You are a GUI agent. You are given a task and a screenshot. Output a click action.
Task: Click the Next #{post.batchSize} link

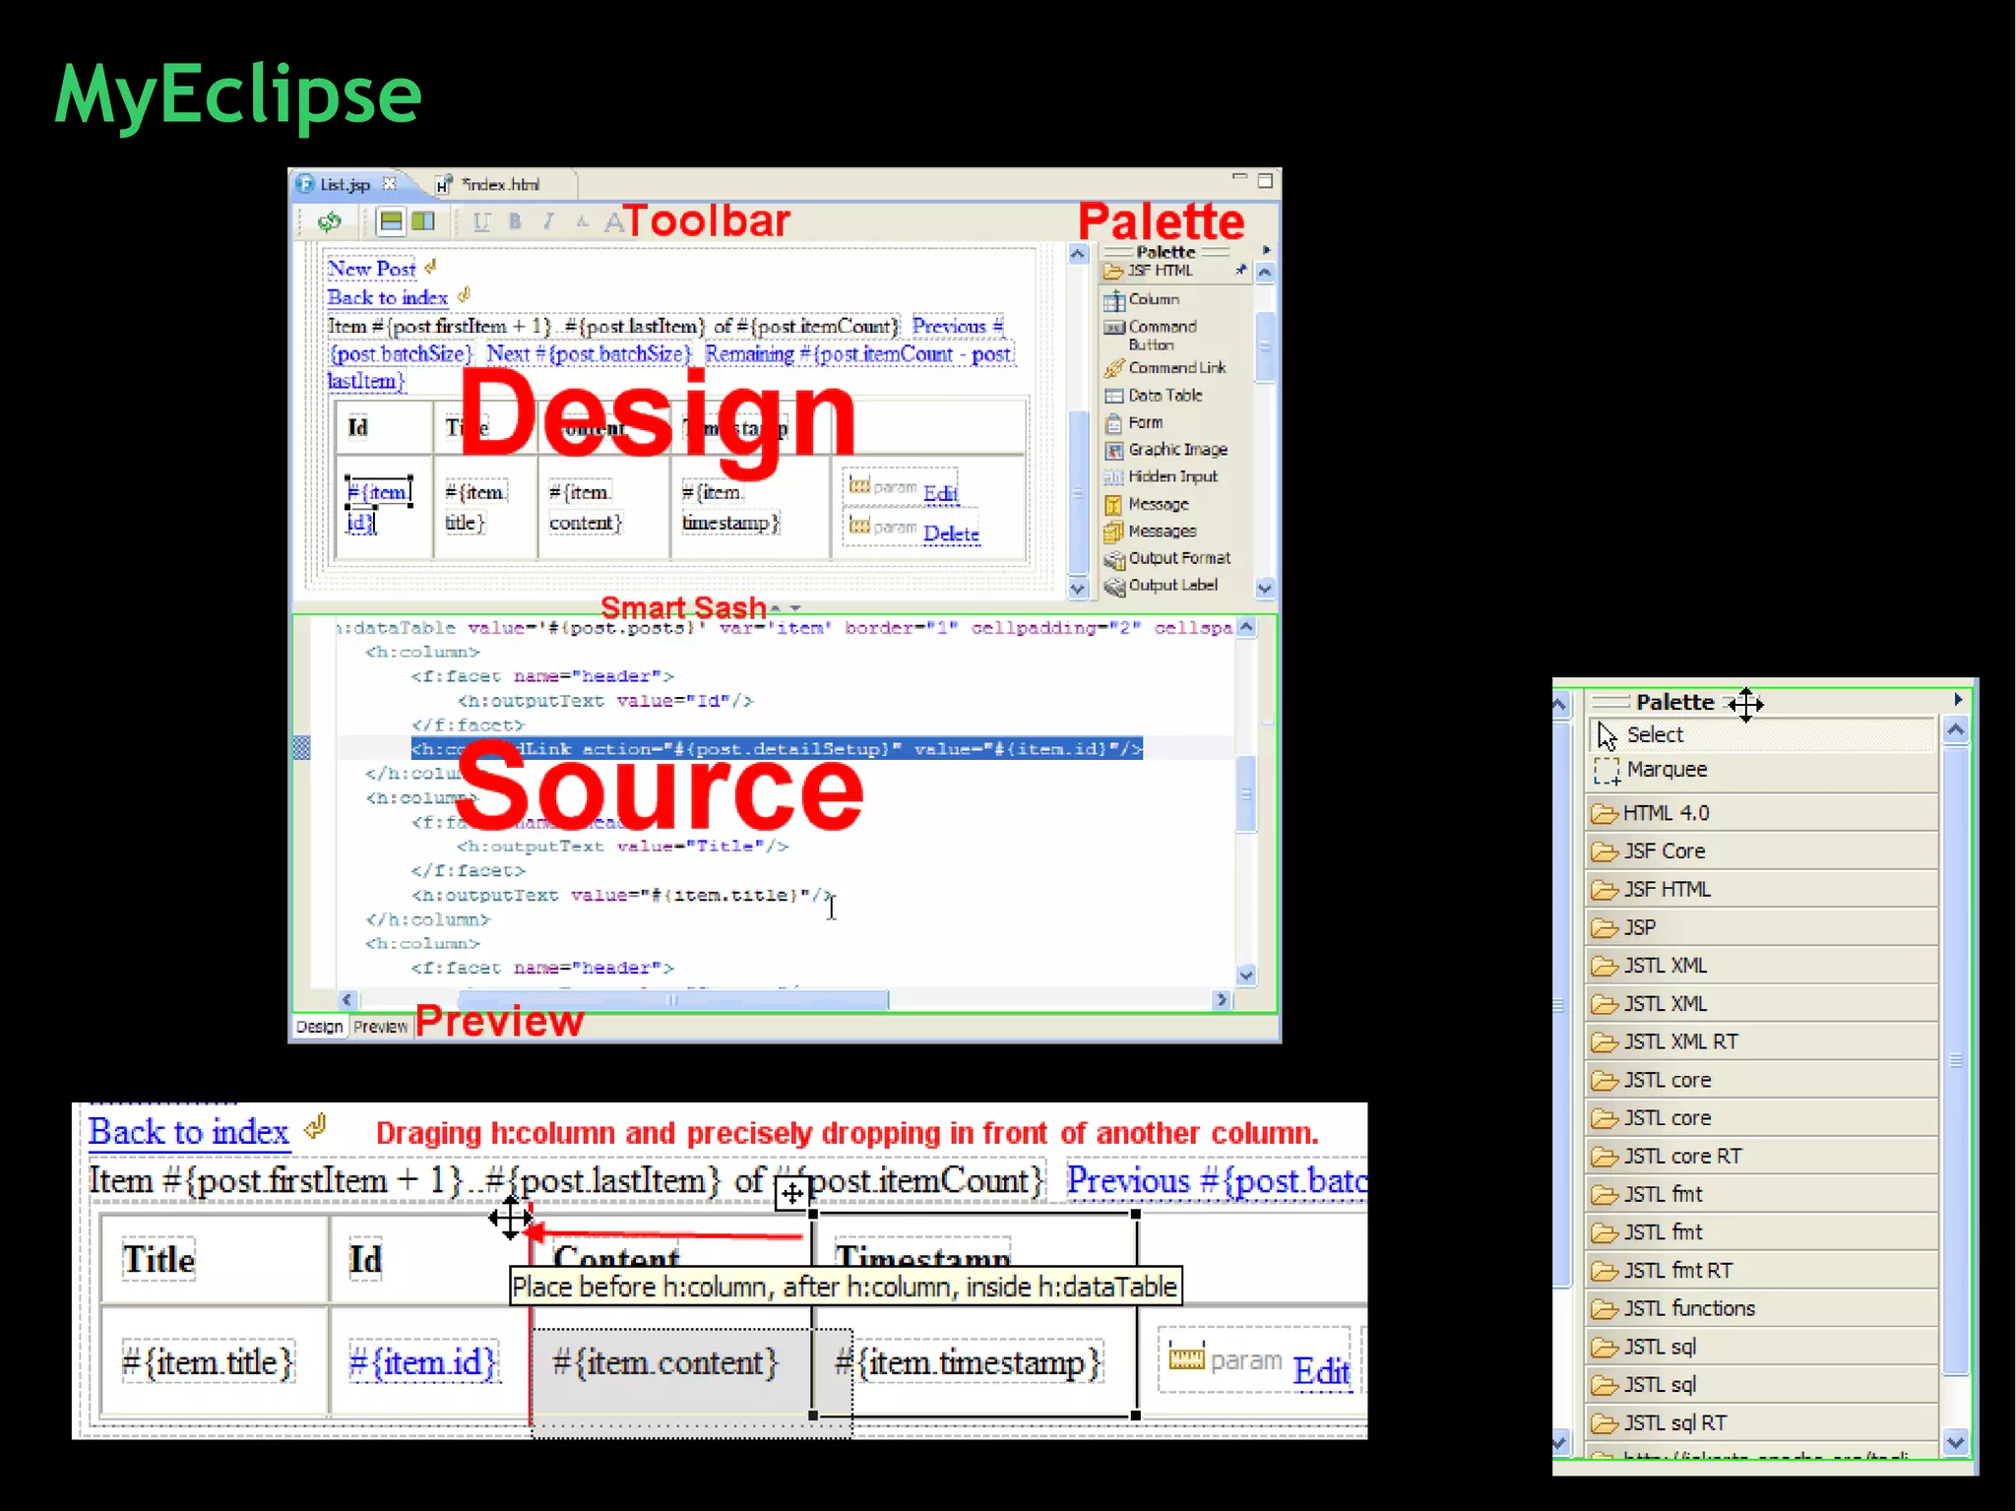tap(589, 354)
